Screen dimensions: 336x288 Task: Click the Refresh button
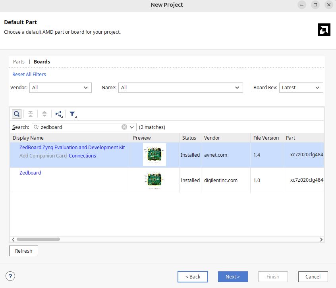[x=23, y=251]
